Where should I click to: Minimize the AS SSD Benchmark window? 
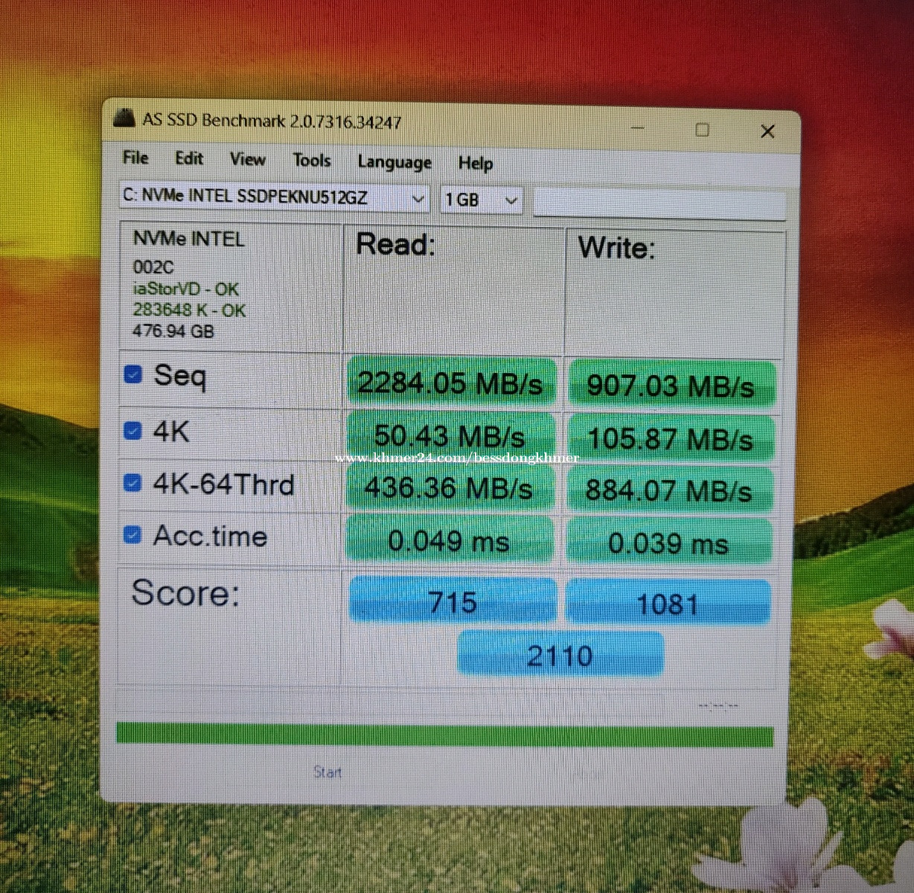(x=637, y=129)
